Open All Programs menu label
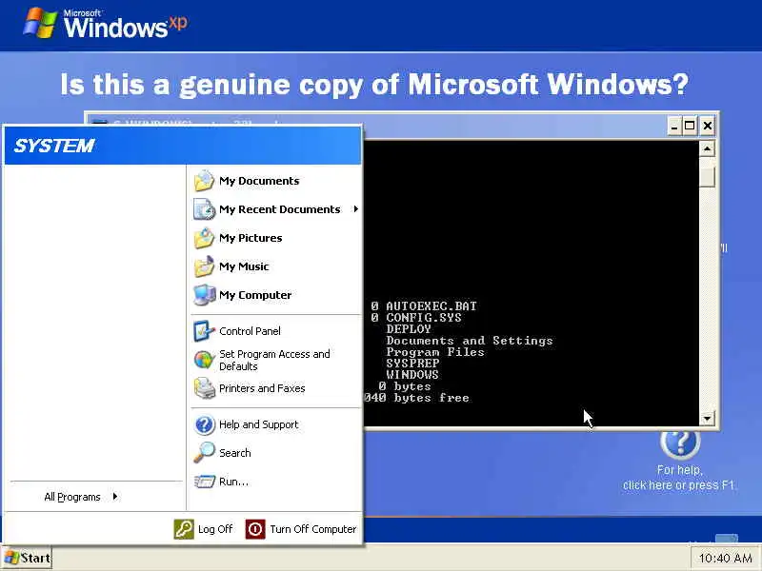The height and width of the screenshot is (571, 762). tap(72, 497)
